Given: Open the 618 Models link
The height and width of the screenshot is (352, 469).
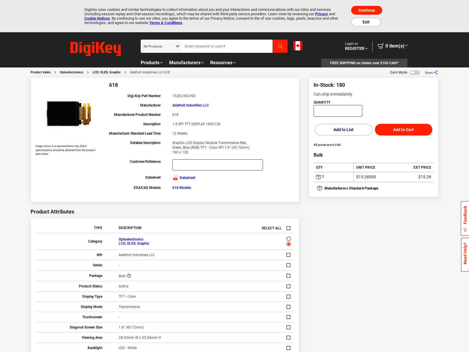Looking at the screenshot, I should click(182, 188).
